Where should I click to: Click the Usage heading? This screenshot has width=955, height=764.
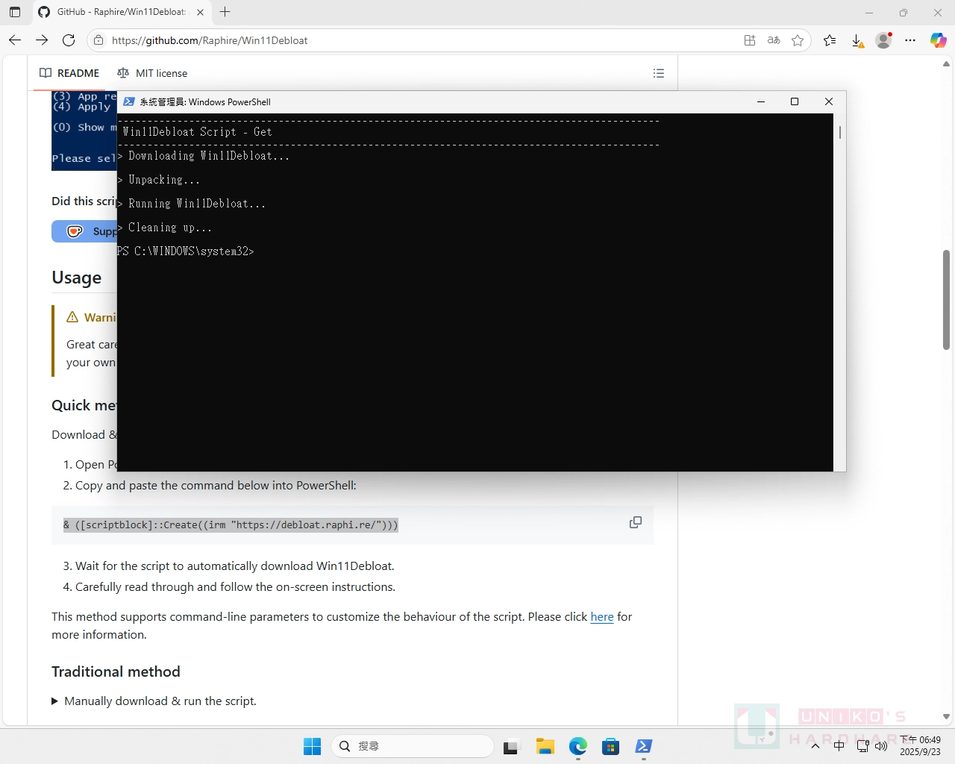pyautogui.click(x=77, y=278)
